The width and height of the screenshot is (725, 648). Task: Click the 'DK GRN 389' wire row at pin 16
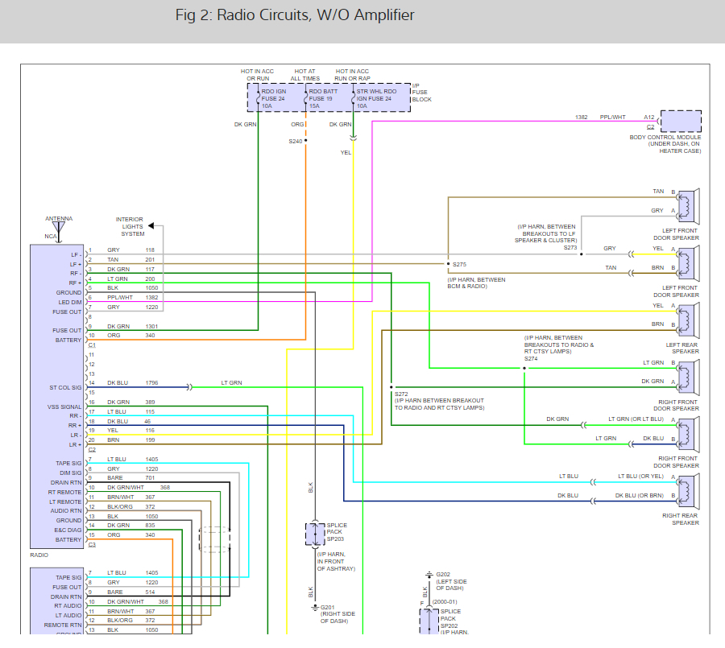[131, 402]
